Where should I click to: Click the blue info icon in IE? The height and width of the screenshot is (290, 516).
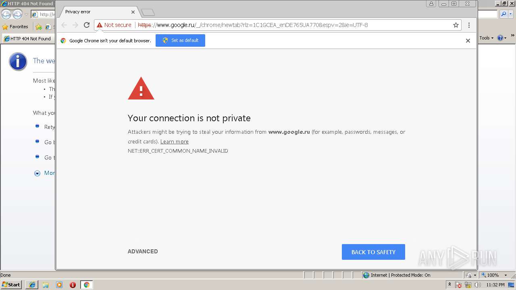pyautogui.click(x=18, y=61)
